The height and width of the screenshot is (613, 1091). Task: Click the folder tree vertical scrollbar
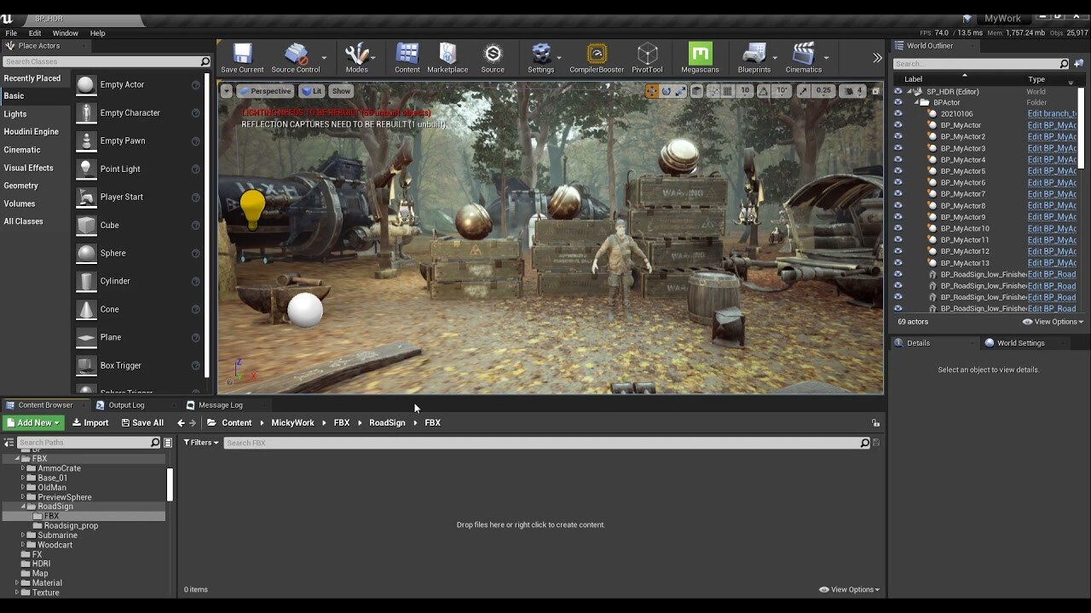(170, 484)
